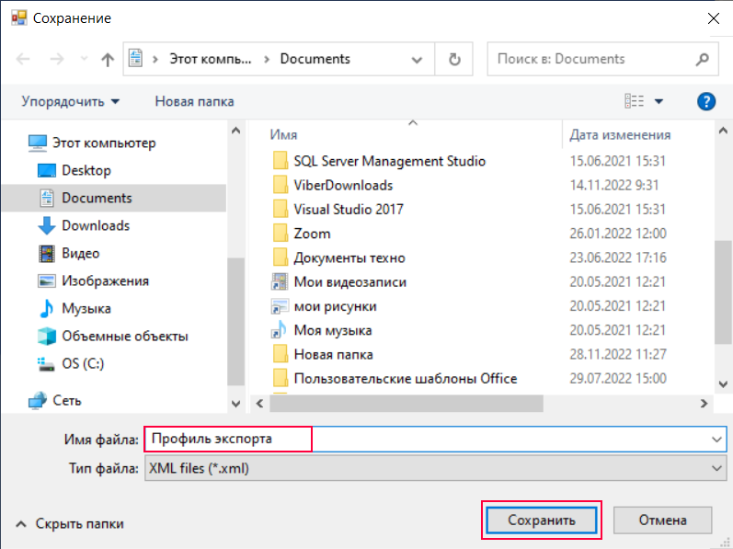Select Desktop in the sidebar
This screenshot has width=733, height=549.
pyautogui.click(x=86, y=170)
